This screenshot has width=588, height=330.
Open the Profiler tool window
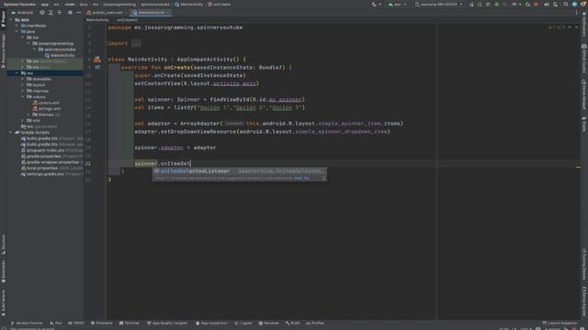[315, 323]
